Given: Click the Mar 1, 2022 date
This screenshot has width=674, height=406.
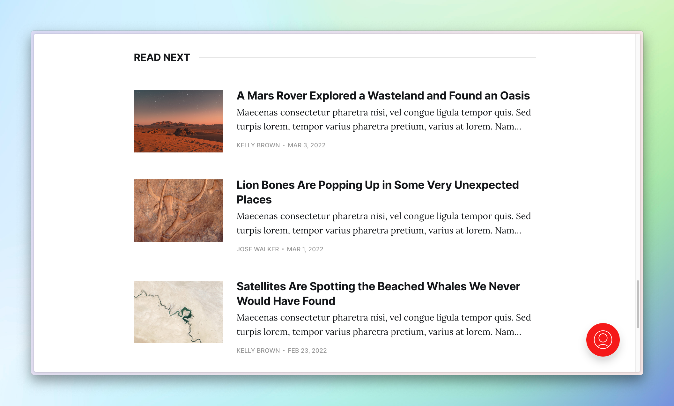Looking at the screenshot, I should pyautogui.click(x=305, y=249).
